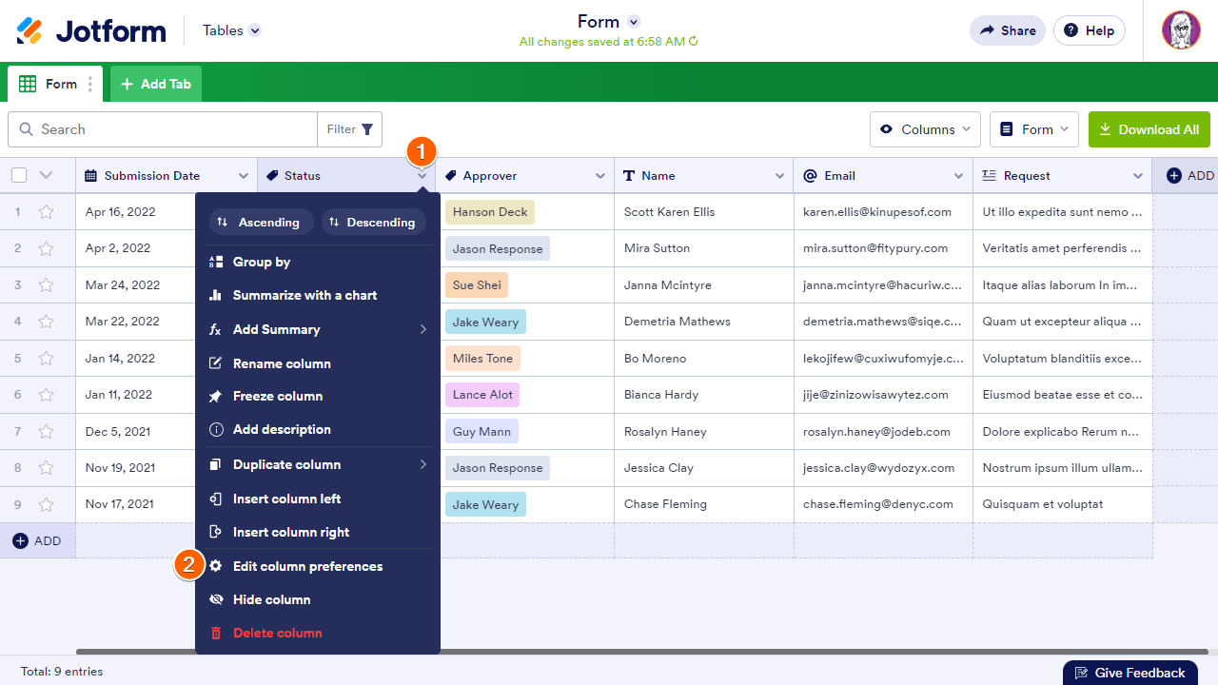Open the Request column menu arrow
The width and height of the screenshot is (1218, 685).
click(x=1137, y=176)
